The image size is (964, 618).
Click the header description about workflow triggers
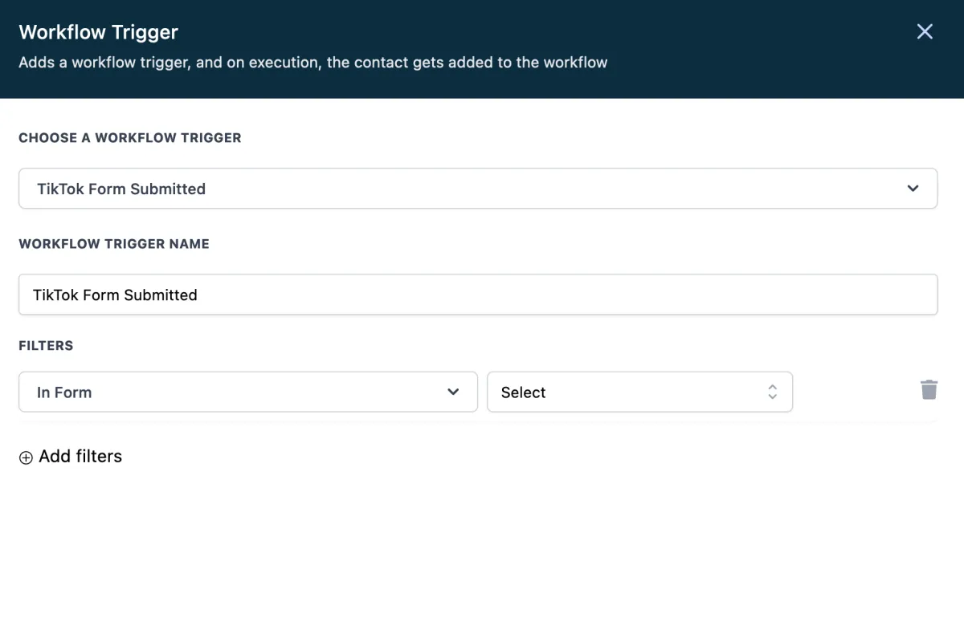tap(312, 63)
